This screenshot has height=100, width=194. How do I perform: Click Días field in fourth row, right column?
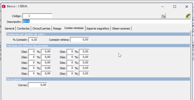pyautogui.click(x=70, y=68)
